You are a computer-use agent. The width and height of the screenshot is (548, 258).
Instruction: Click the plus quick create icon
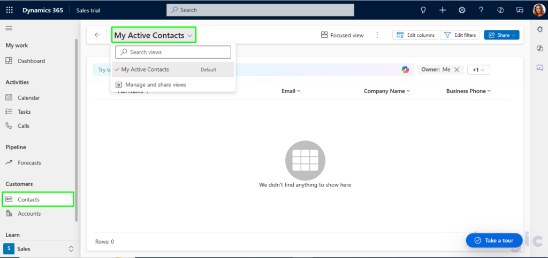click(443, 10)
